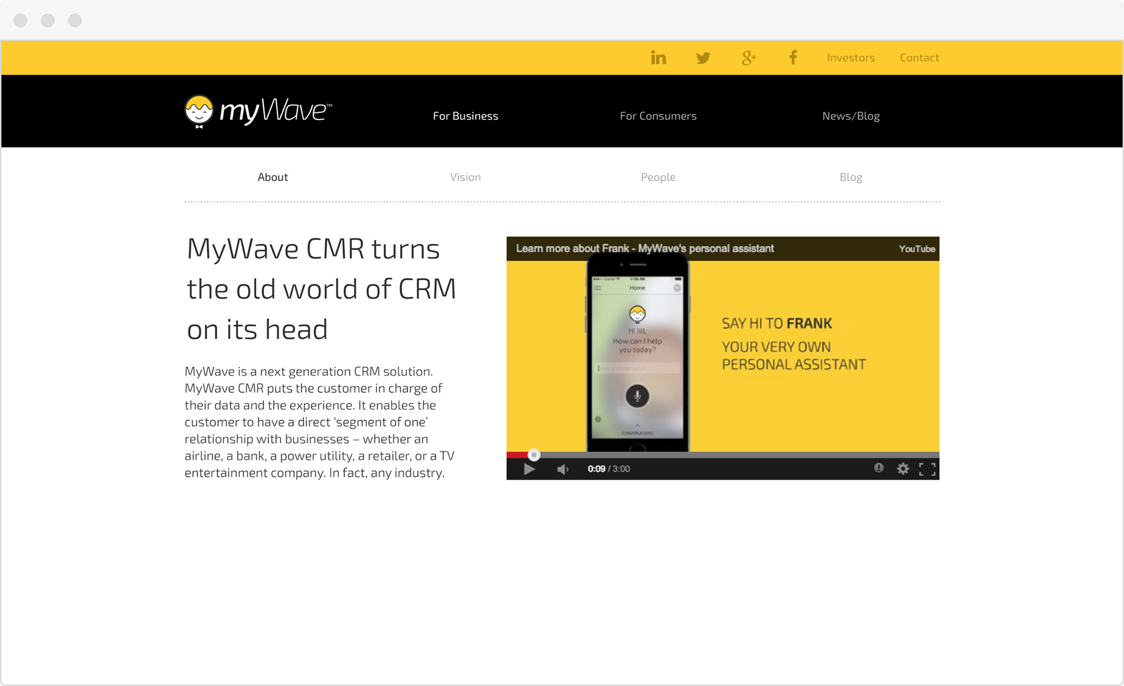Viewport: 1124px width, 686px height.
Task: Click the 0:09 / 3:00 time display
Action: point(609,469)
